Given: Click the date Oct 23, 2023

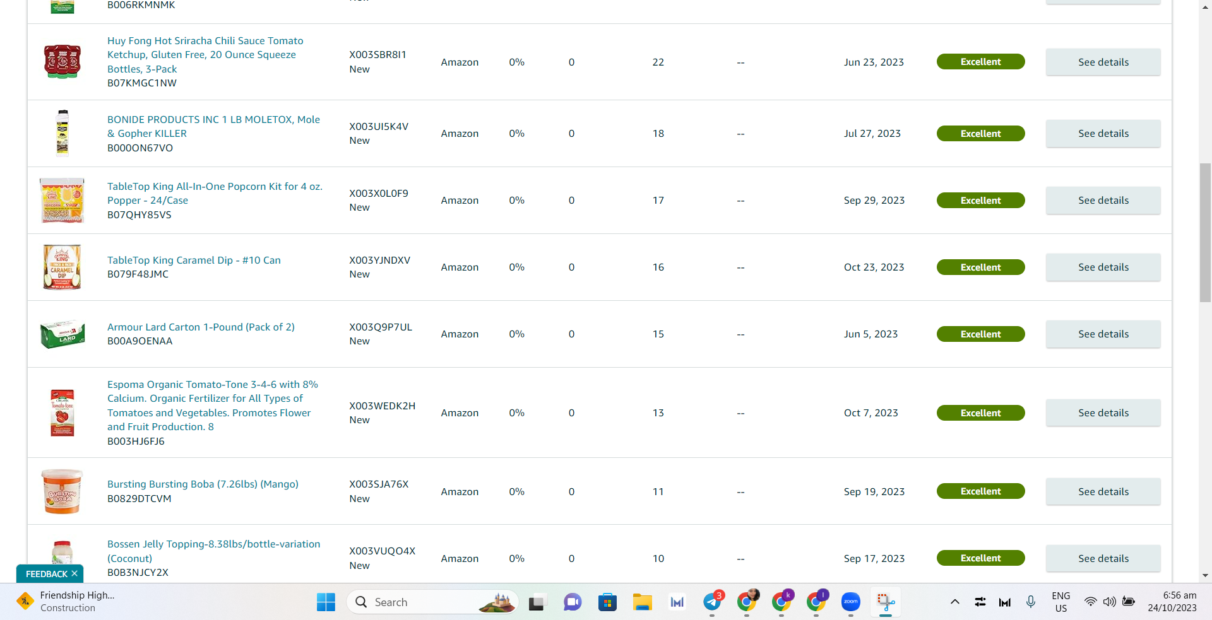Looking at the screenshot, I should coord(874,267).
